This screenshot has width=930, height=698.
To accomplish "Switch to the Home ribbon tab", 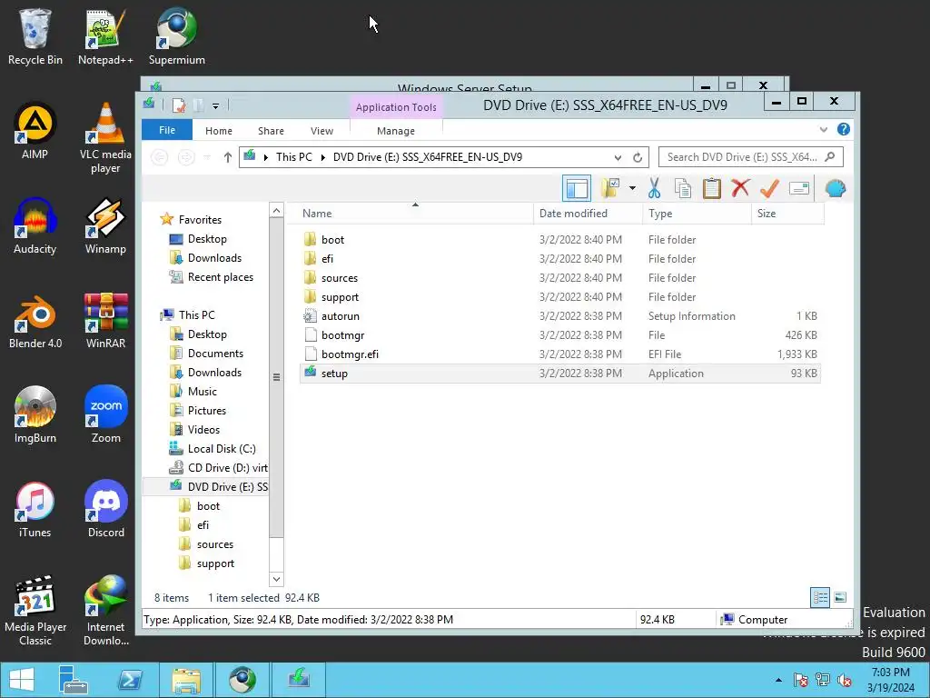I will pyautogui.click(x=219, y=131).
